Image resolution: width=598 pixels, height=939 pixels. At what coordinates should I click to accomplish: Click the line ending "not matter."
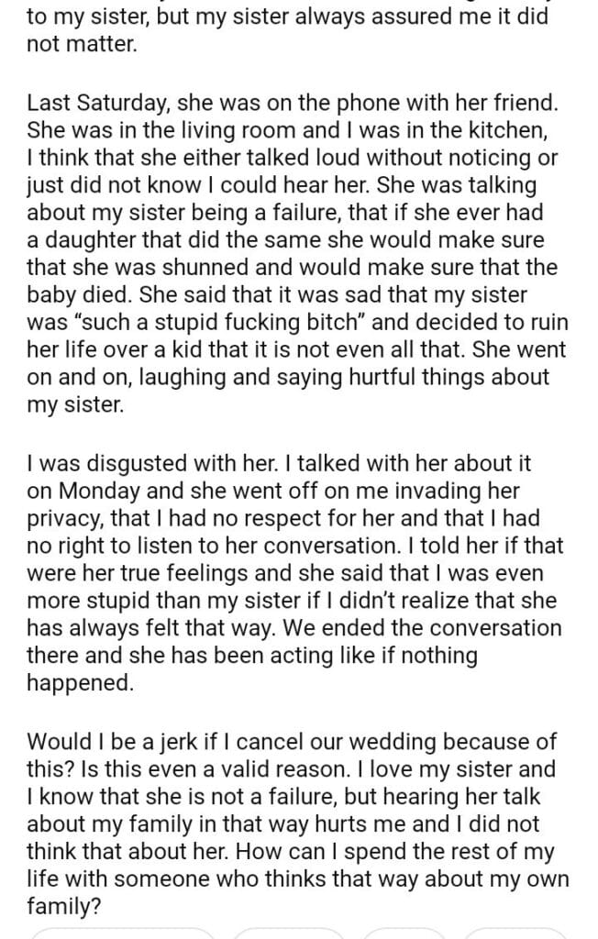83,44
